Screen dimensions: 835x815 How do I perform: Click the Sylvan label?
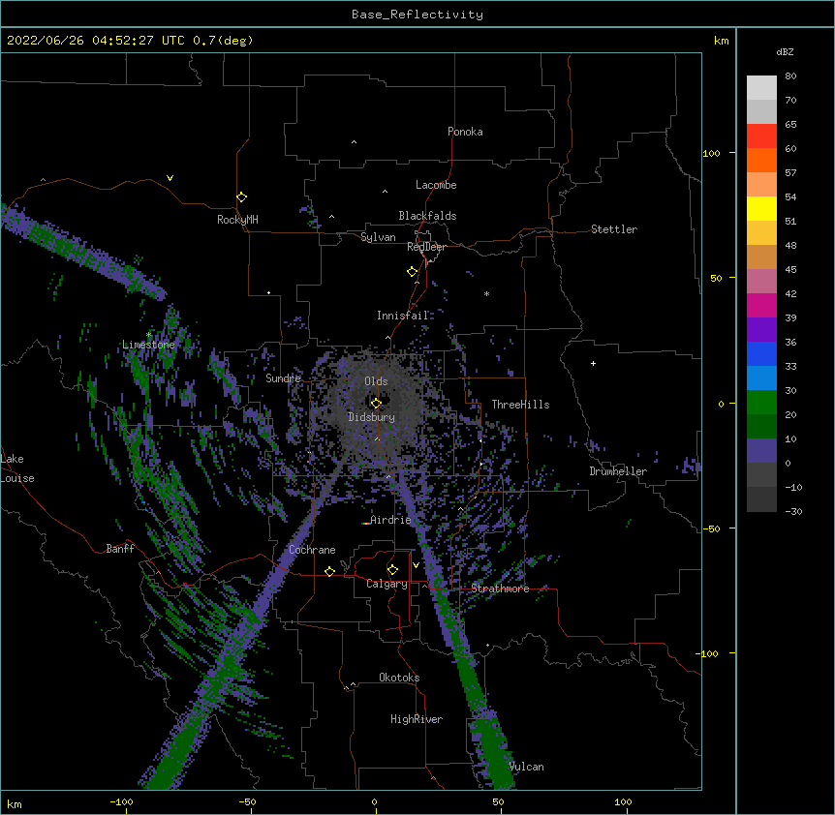(x=378, y=237)
